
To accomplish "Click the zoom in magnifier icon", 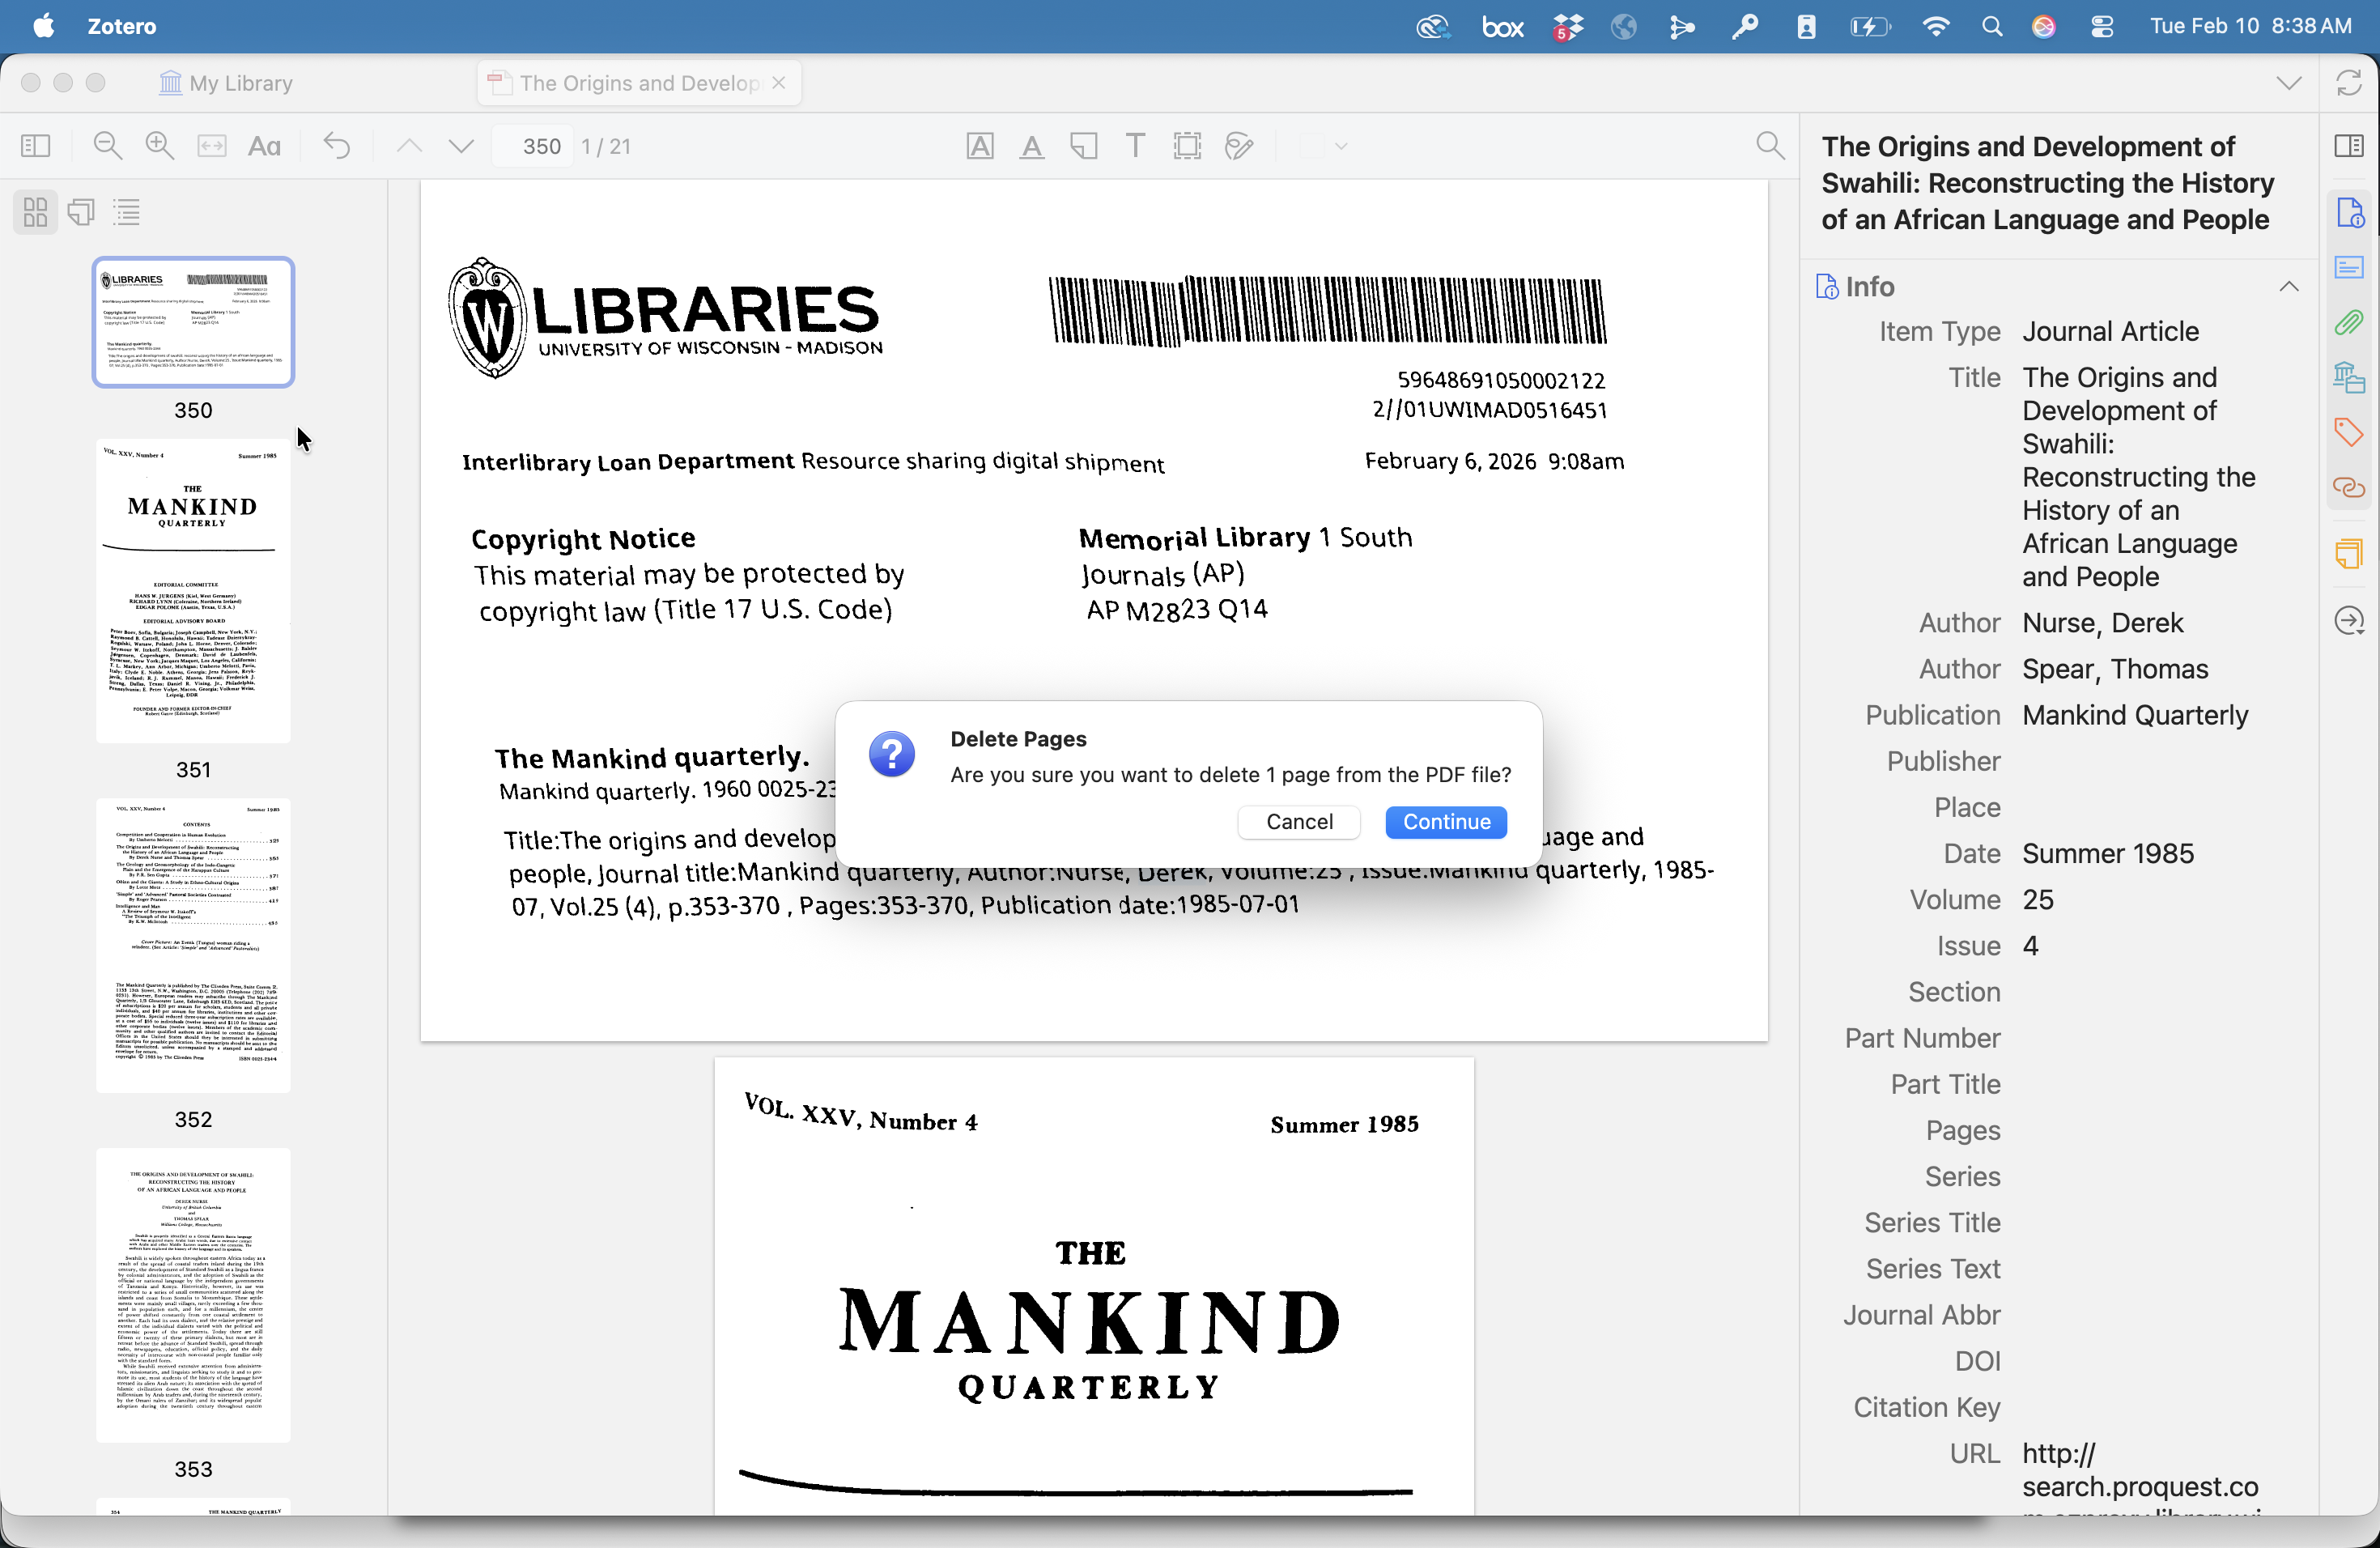I will click(159, 146).
